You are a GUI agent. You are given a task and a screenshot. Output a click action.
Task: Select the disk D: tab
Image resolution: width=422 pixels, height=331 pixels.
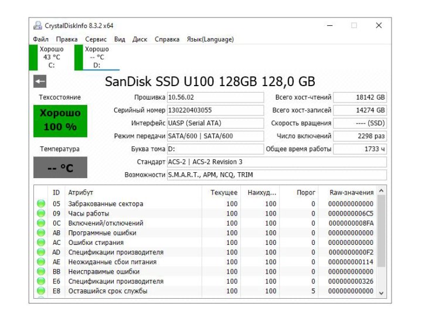tap(97, 57)
